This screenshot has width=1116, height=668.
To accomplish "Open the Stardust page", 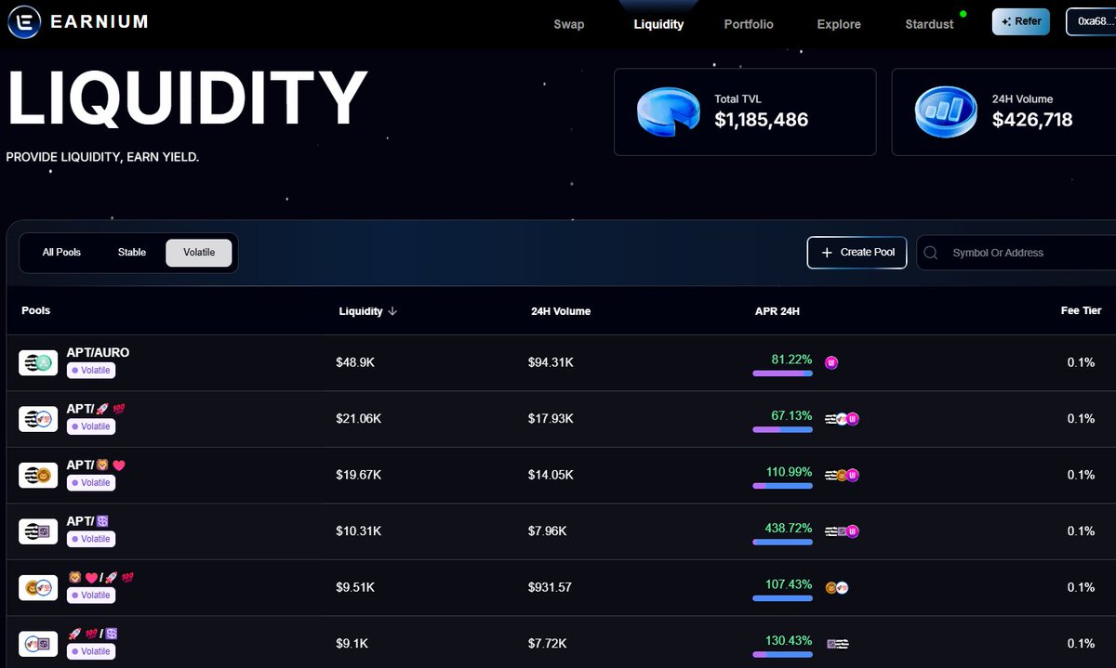I will click(929, 24).
